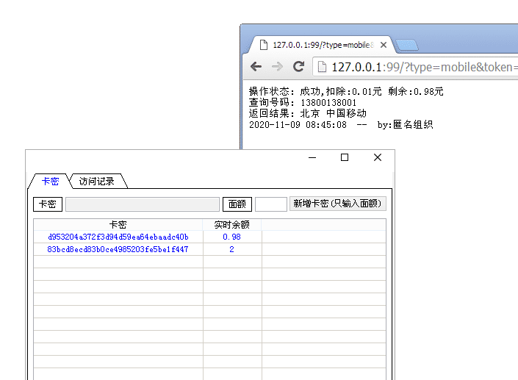Click the long 卡密 input field

click(143, 204)
